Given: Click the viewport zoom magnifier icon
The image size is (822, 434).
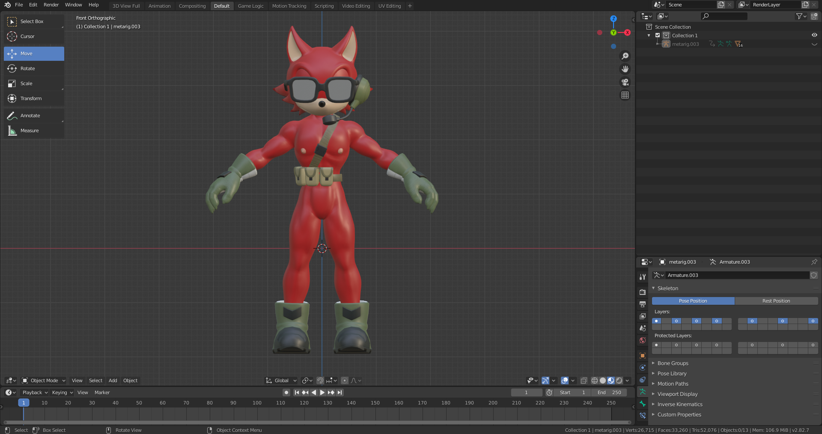Looking at the screenshot, I should pos(625,56).
